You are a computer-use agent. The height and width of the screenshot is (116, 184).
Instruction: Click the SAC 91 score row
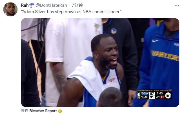tap(148, 97)
